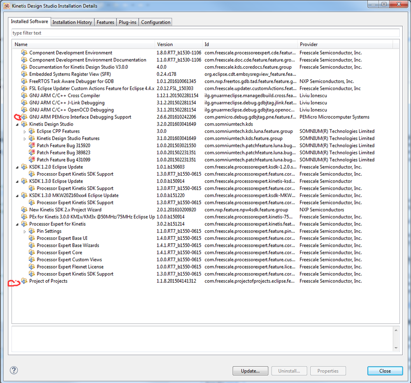Screen dimensions: 411x383
Task: Switch to the Plug-ins tab
Action: click(x=128, y=22)
